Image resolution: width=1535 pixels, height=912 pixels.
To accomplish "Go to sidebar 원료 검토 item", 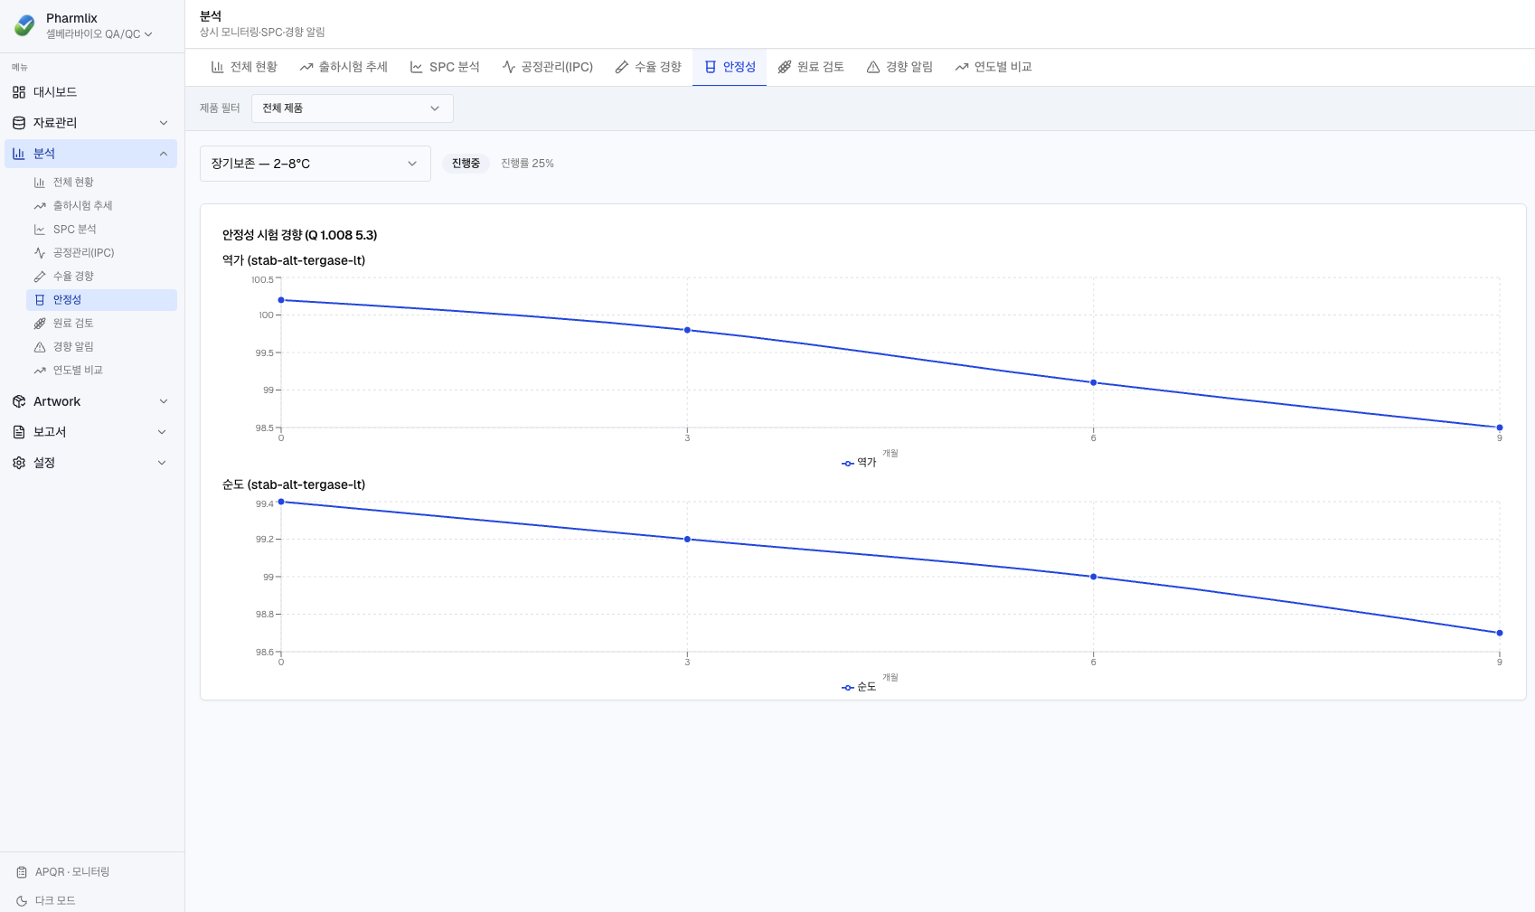I will (101, 324).
